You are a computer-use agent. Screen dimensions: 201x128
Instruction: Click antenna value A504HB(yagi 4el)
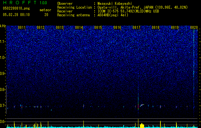[x=113, y=15]
